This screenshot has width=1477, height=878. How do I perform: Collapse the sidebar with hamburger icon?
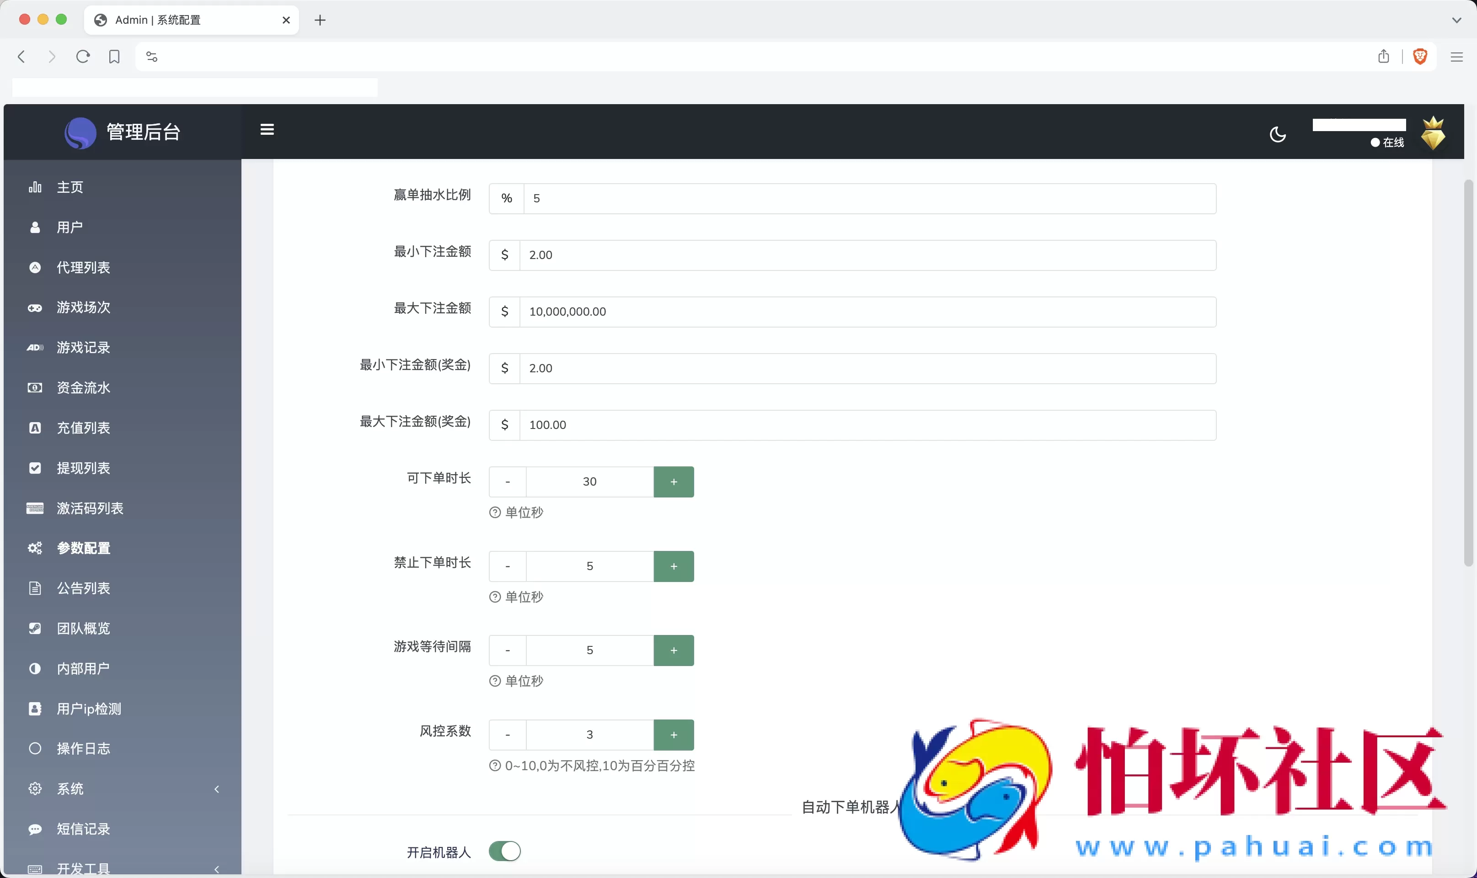click(x=267, y=129)
